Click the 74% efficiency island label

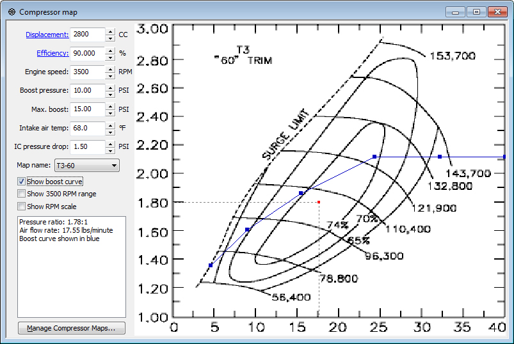click(x=337, y=225)
